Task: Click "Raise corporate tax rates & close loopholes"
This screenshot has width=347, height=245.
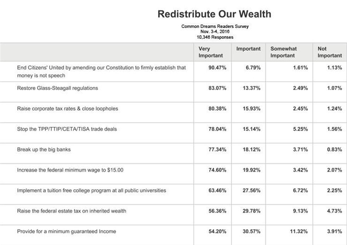Action: [68, 109]
